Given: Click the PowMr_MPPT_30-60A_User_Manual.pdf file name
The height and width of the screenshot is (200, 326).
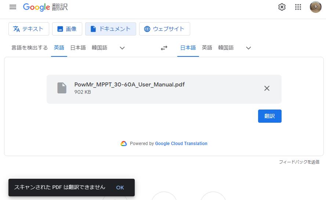Looking at the screenshot, I should pyautogui.click(x=130, y=85).
